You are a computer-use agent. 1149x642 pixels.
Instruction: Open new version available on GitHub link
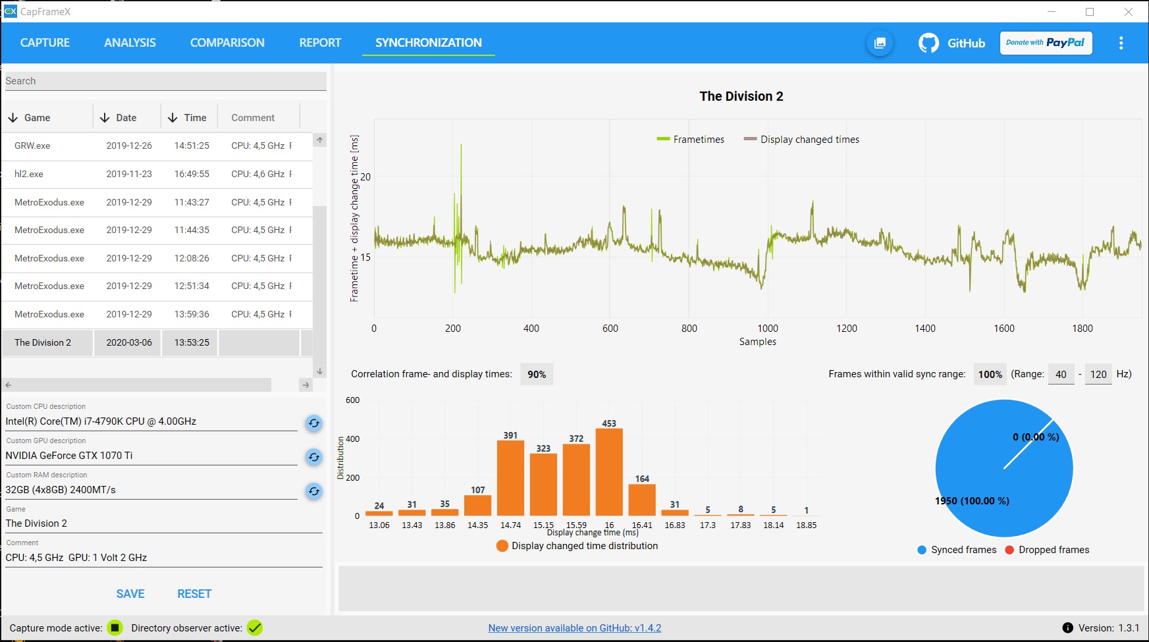tap(575, 628)
